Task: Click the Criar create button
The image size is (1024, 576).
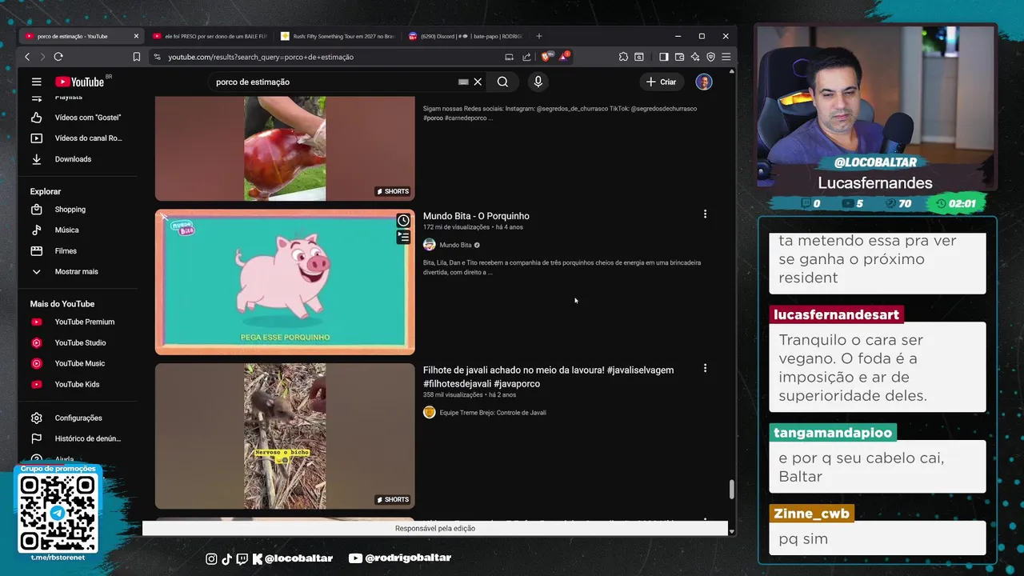Action: 662,82
